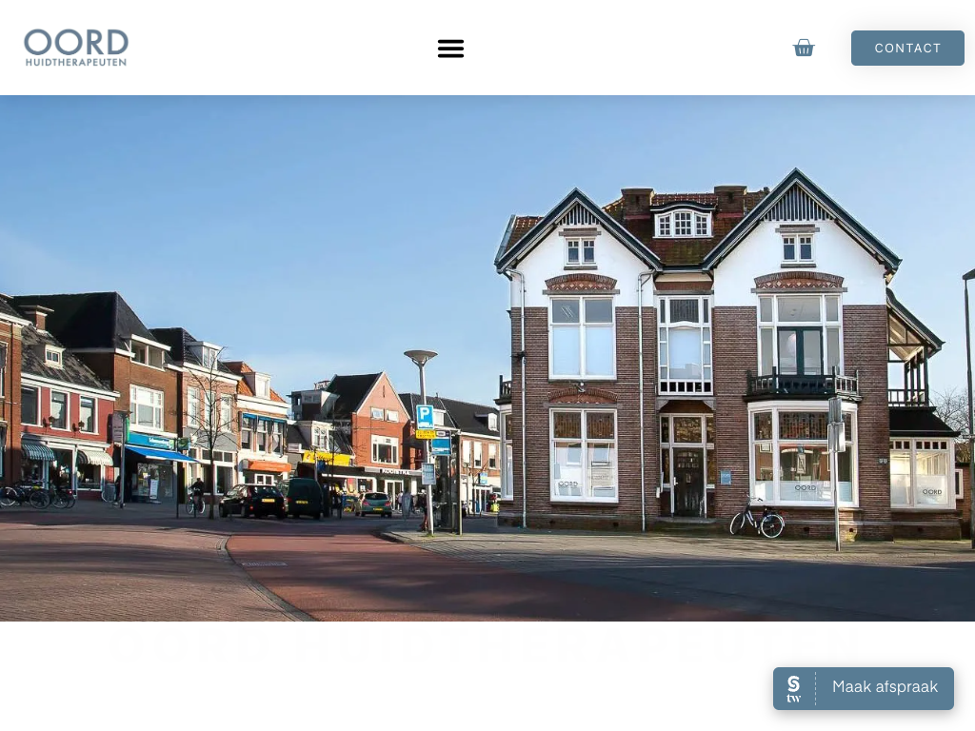This screenshot has height=731, width=975.
Task: Click the 'Maak afspraak' text
Action: [x=885, y=687]
